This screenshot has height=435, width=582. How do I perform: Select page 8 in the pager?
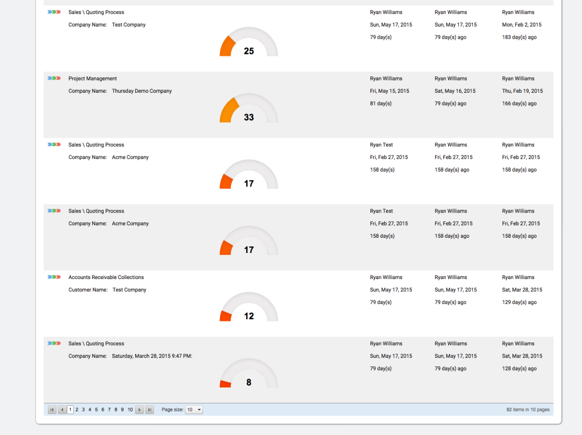pos(116,410)
